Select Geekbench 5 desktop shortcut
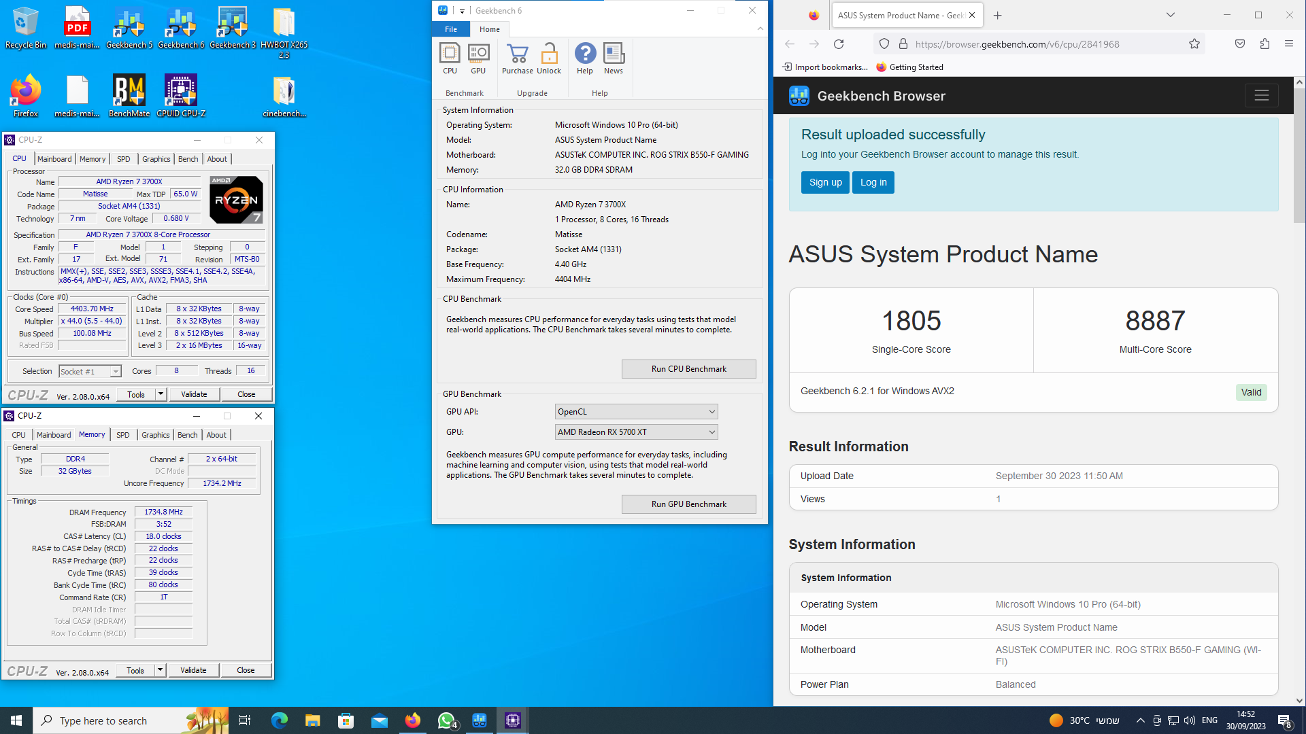This screenshot has width=1306, height=734. click(129, 28)
